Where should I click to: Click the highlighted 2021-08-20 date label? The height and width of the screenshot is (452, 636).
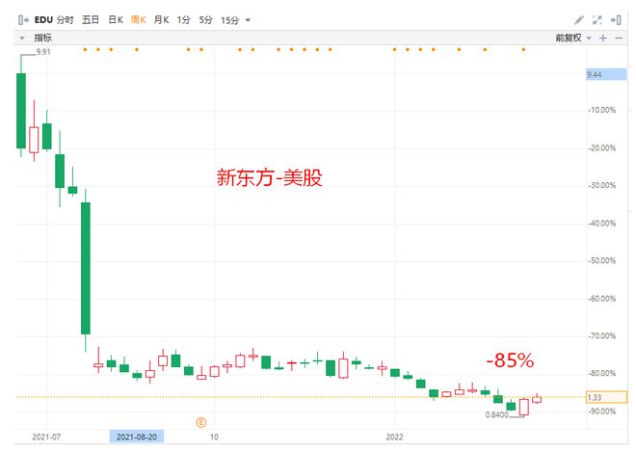137,437
